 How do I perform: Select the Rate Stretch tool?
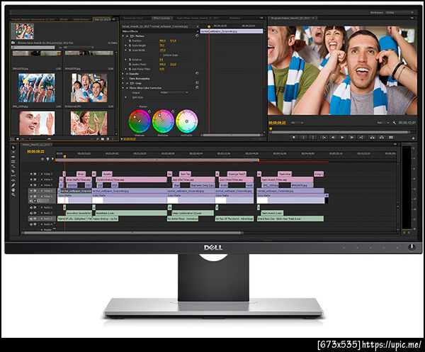[13, 166]
